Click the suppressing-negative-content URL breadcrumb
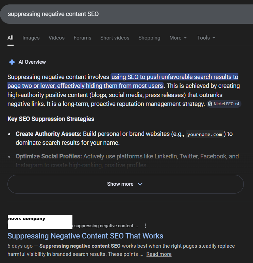Image resolution: width=253 pixels, height=263 pixels. [x=106, y=226]
